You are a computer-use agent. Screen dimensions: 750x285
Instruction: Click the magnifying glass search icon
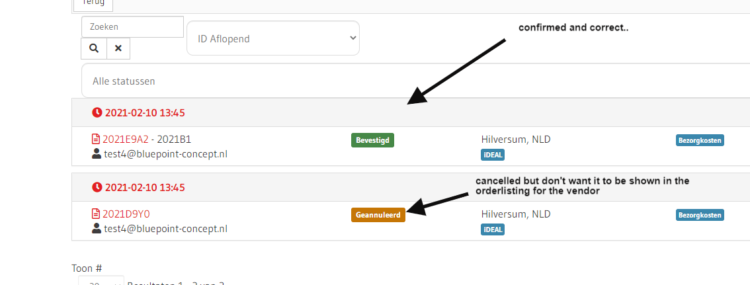94,48
